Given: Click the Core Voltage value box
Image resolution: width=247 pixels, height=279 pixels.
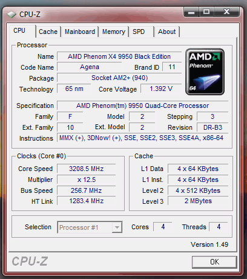Looking at the screenshot, I should [x=161, y=89].
